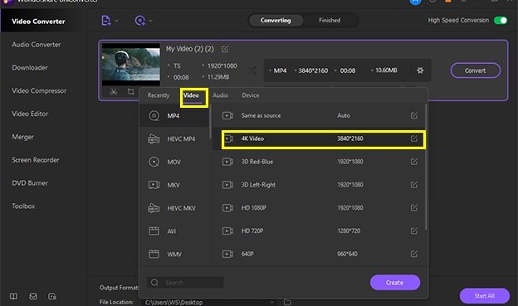
Task: Select the HD 720P preset
Action: click(x=319, y=231)
